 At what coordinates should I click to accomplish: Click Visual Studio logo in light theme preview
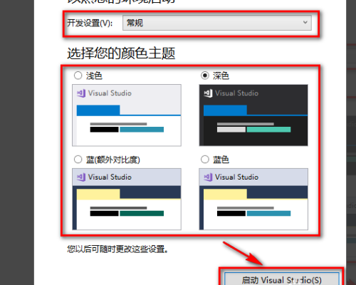(81, 93)
